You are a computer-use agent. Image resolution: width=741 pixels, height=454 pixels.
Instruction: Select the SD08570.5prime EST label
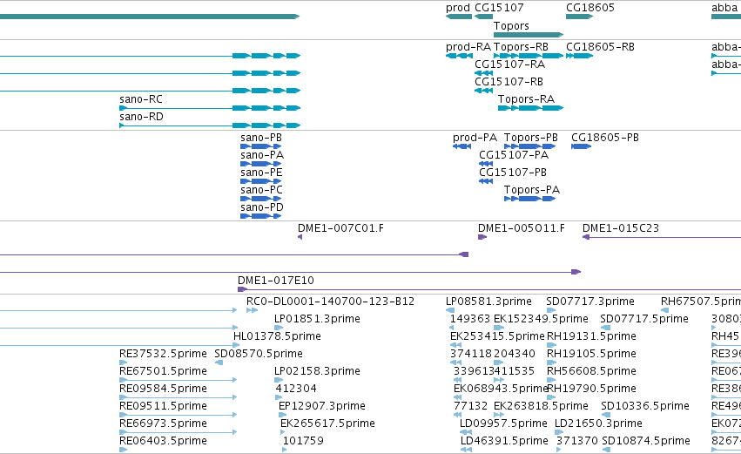click(259, 355)
